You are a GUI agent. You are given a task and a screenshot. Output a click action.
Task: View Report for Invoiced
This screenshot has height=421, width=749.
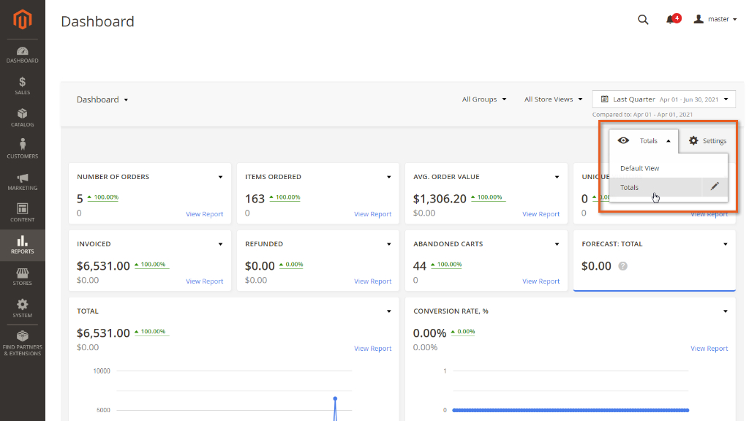(x=205, y=281)
